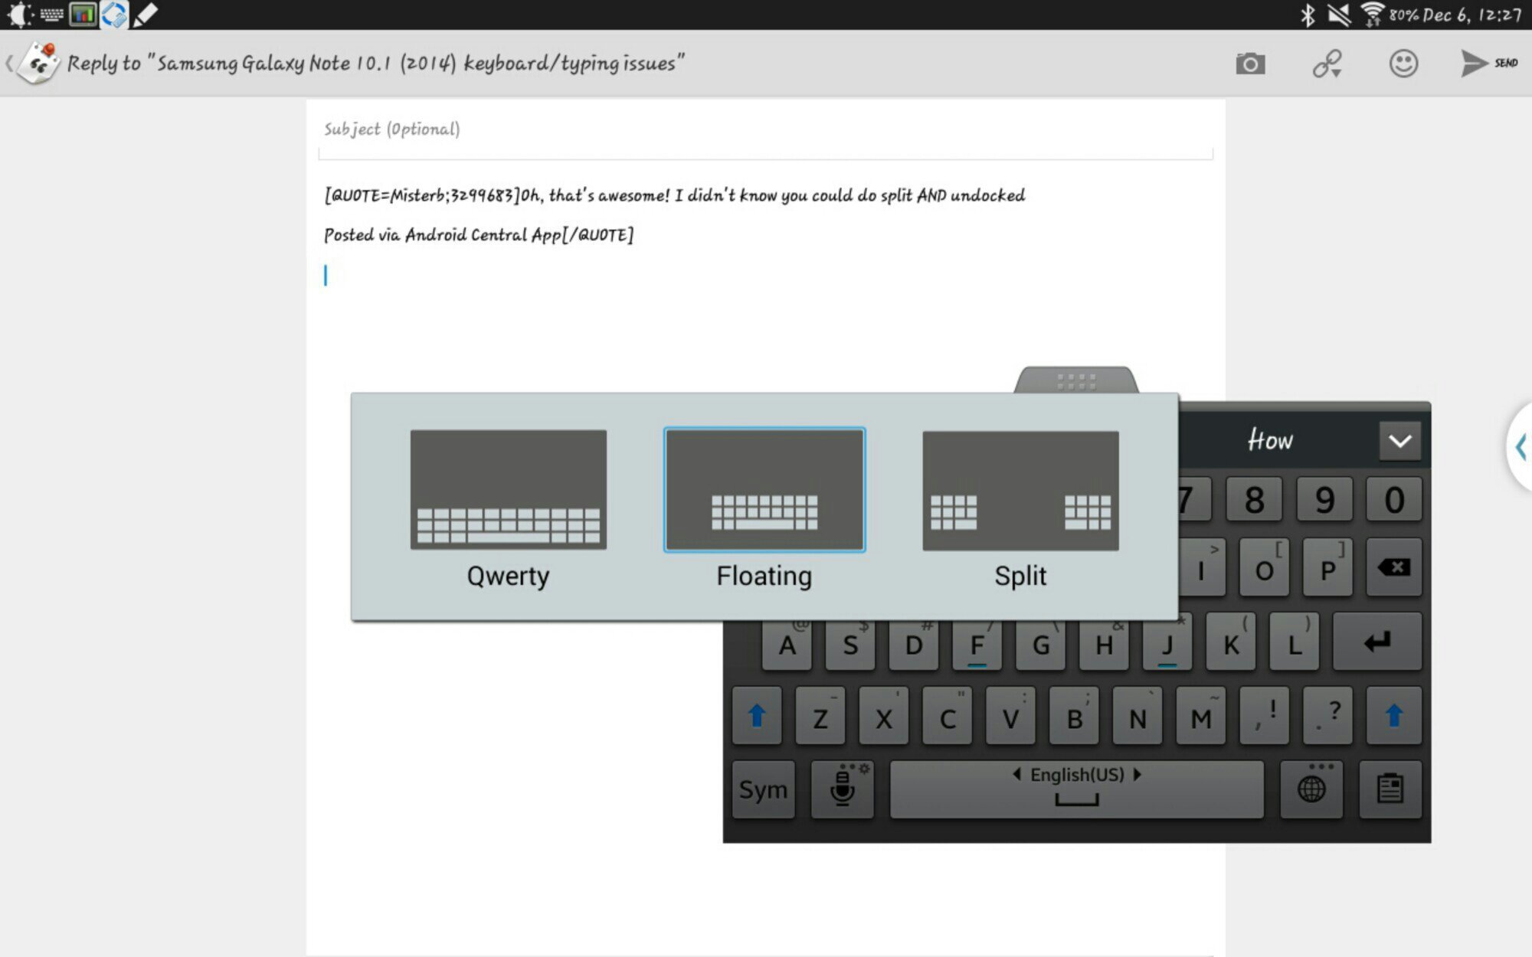Expand the word suggestions dropdown arrow
The image size is (1532, 957).
pos(1399,441)
